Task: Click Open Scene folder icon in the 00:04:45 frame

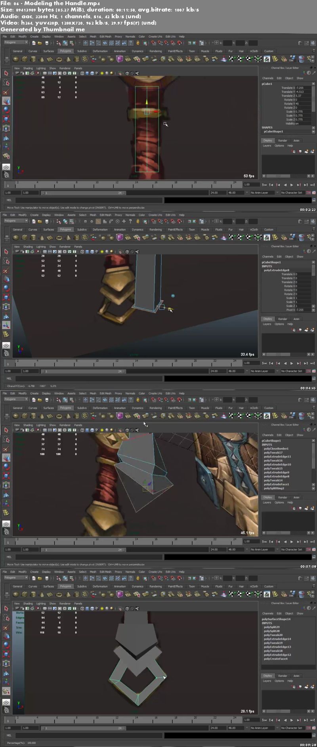Action: 40,221
